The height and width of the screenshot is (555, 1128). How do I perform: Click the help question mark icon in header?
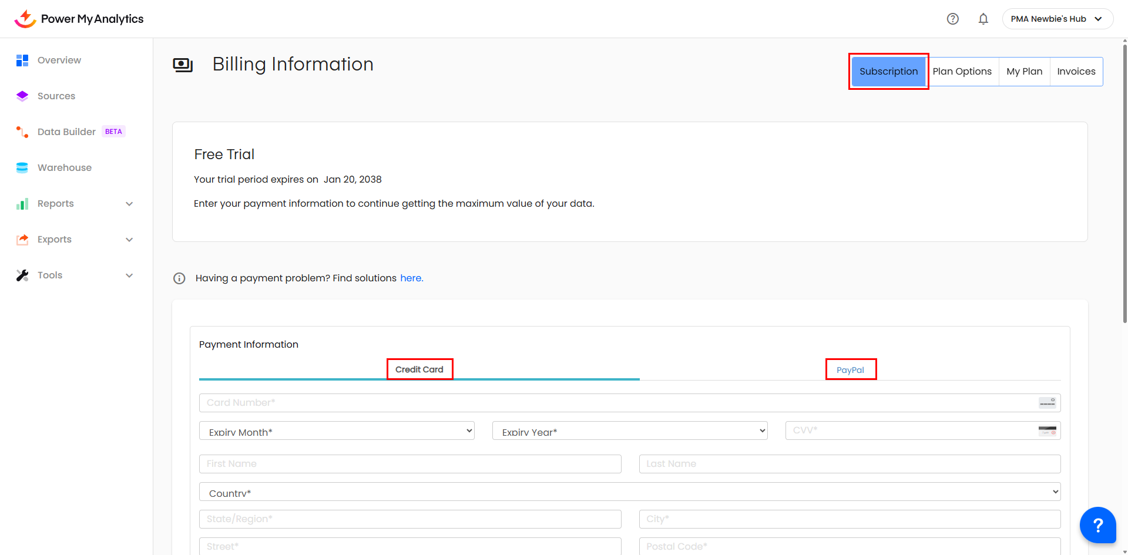(952, 19)
